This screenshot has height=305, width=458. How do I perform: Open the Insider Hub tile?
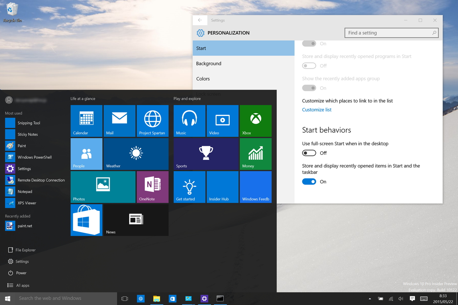tap(223, 187)
